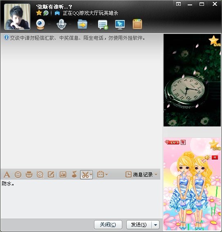Image resolution: width=222 pixels, height=232 pixels.
Task: Open font settings with A icon
Action: tap(7, 175)
